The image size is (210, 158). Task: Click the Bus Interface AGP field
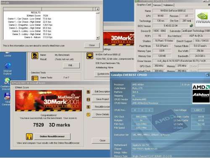[x=196, y=36]
